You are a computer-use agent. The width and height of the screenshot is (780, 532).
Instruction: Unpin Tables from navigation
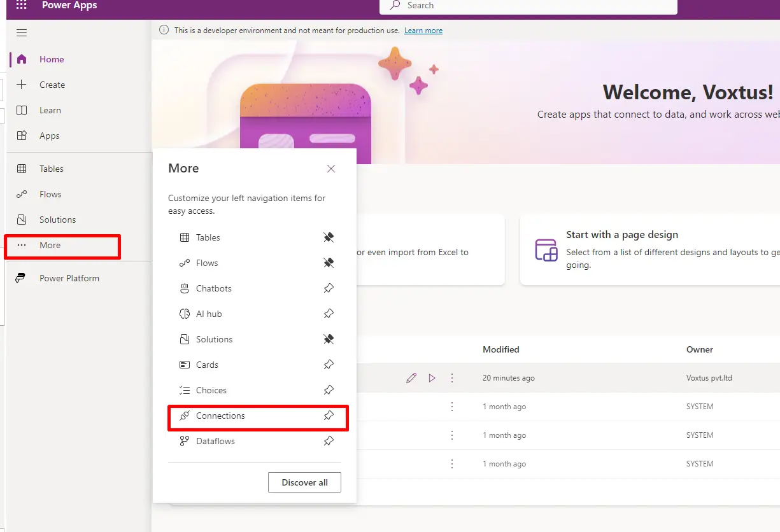click(x=329, y=237)
